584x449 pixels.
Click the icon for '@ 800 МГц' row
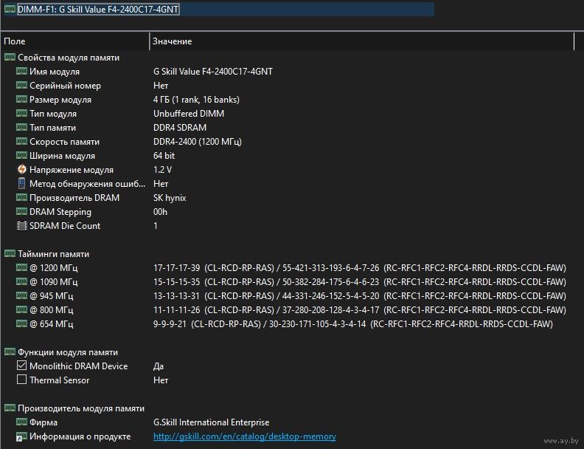point(21,309)
